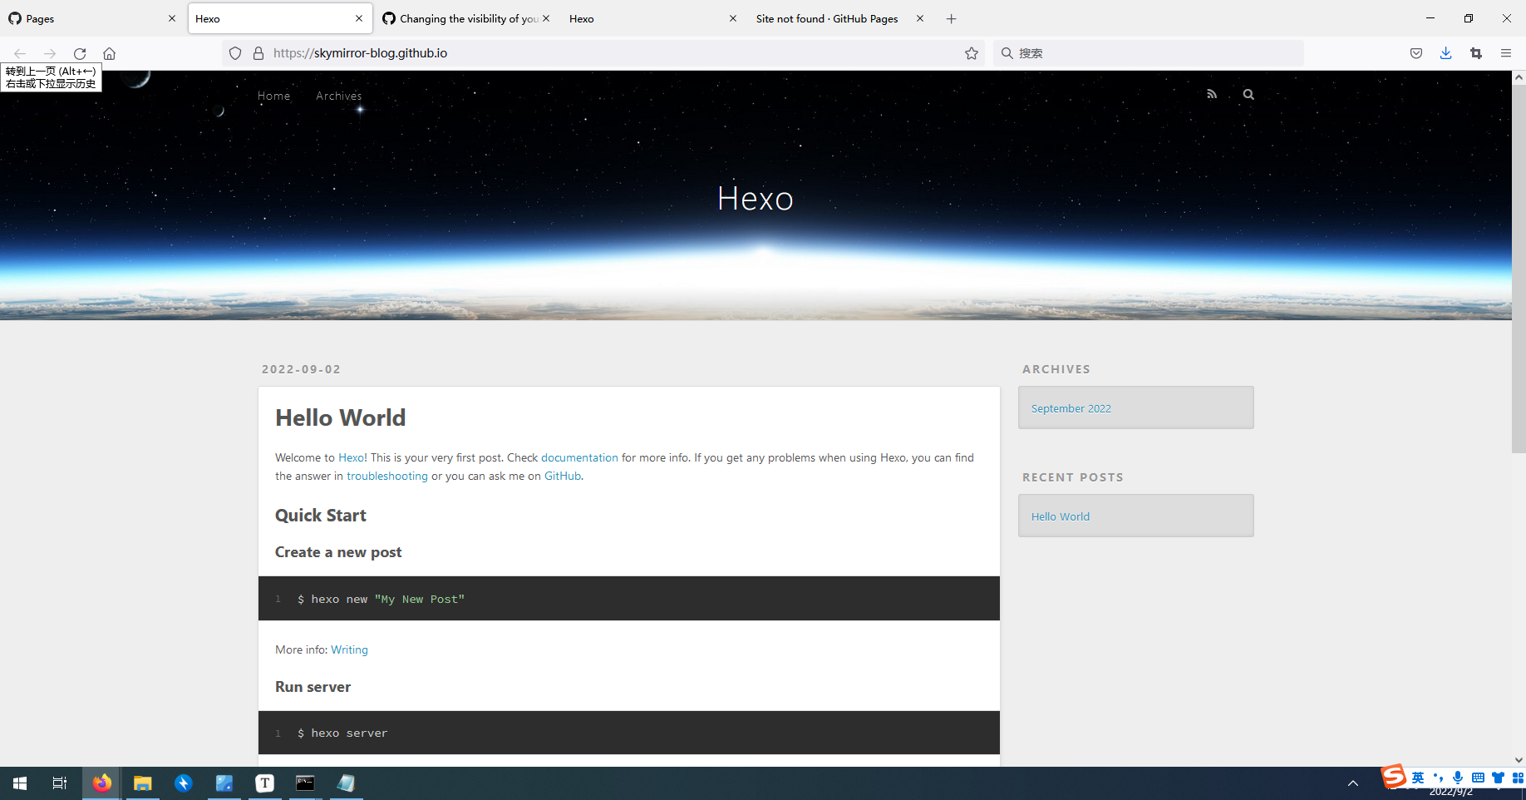Open a new browser tab
1526x800 pixels.
click(952, 18)
